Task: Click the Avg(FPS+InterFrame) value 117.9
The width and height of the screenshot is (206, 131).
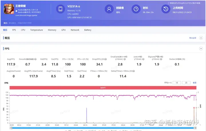Action: 33,76
